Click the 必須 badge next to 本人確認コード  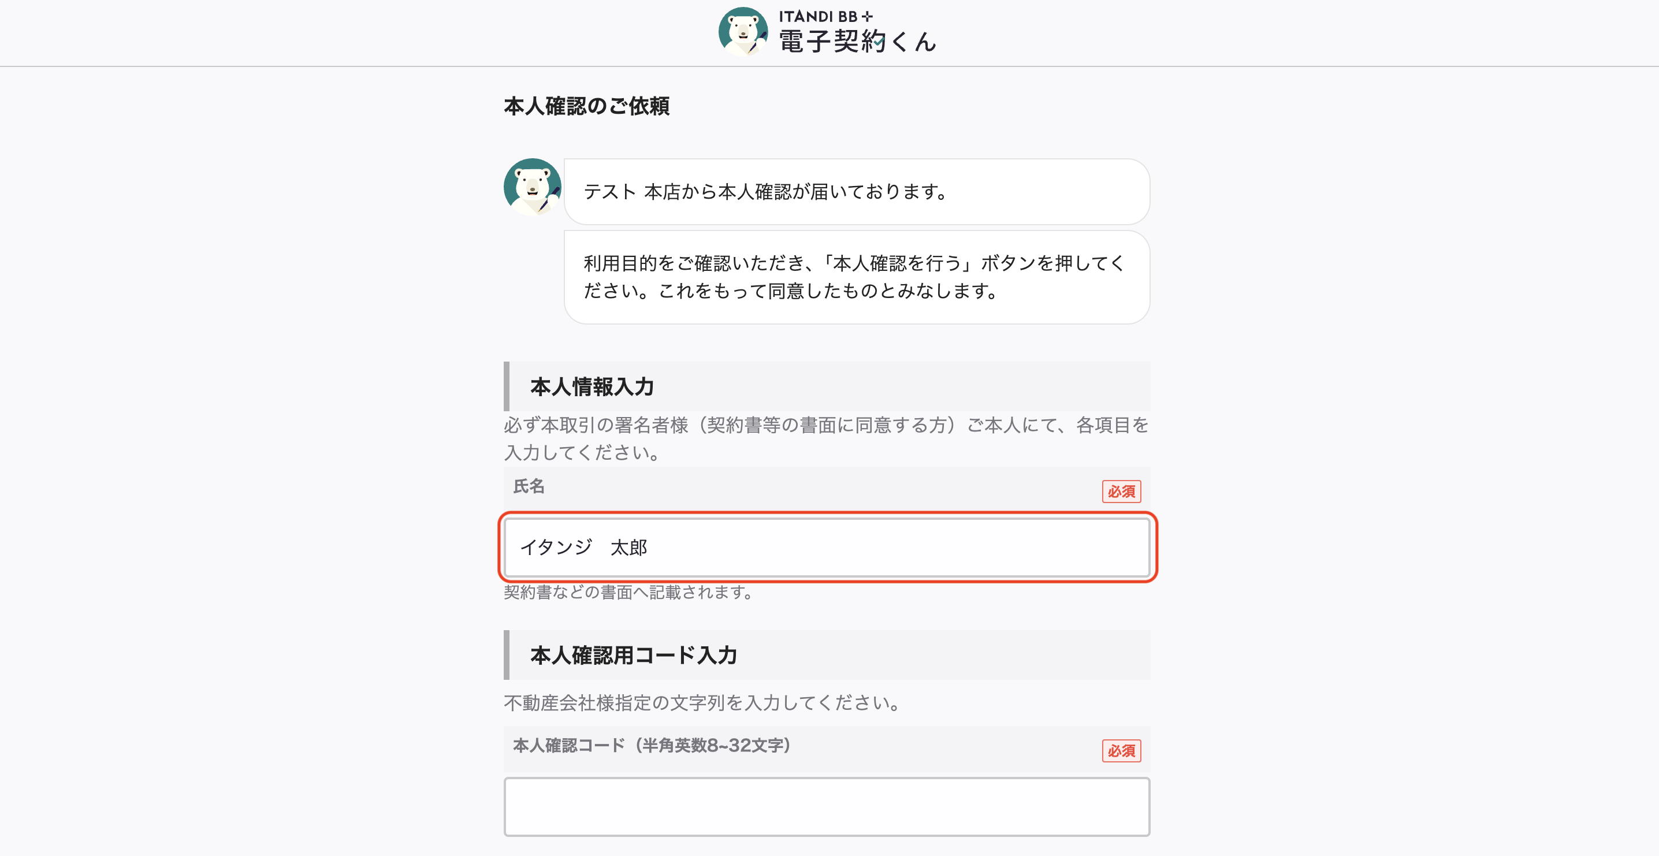click(1121, 750)
